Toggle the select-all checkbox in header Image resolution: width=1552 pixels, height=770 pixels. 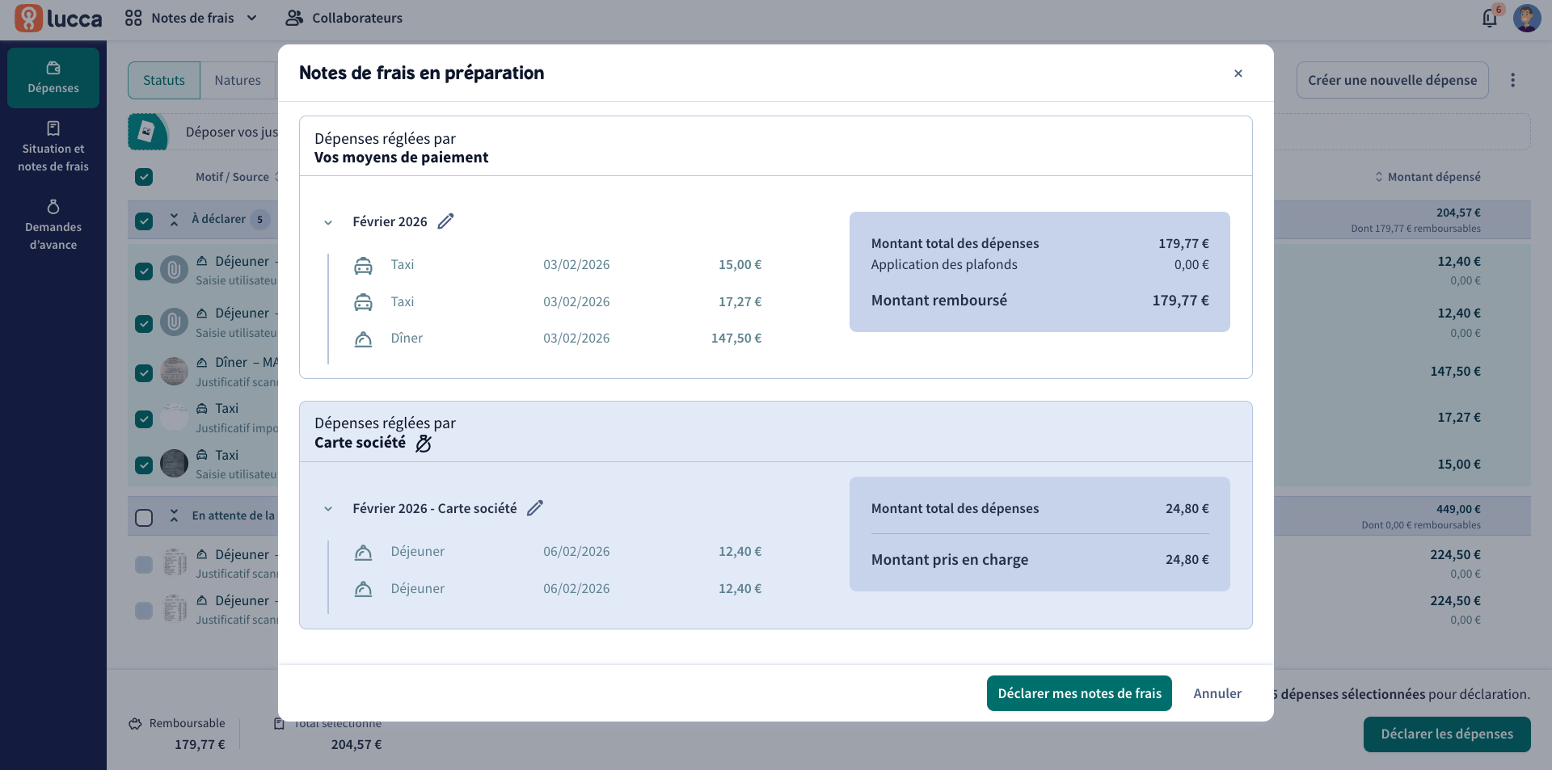[x=144, y=177]
